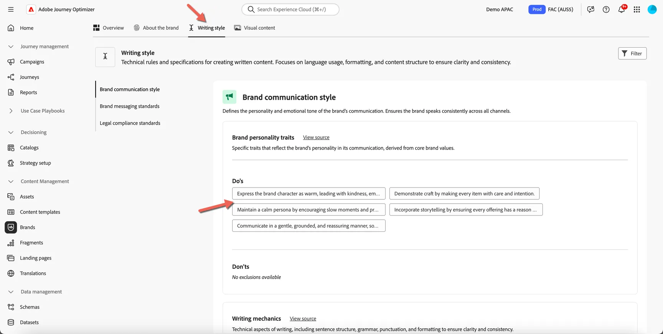Image resolution: width=663 pixels, height=334 pixels.
Task: Click the Filter button
Action: tap(632, 53)
